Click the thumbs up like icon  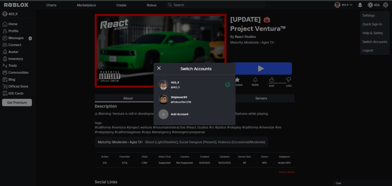point(271,80)
